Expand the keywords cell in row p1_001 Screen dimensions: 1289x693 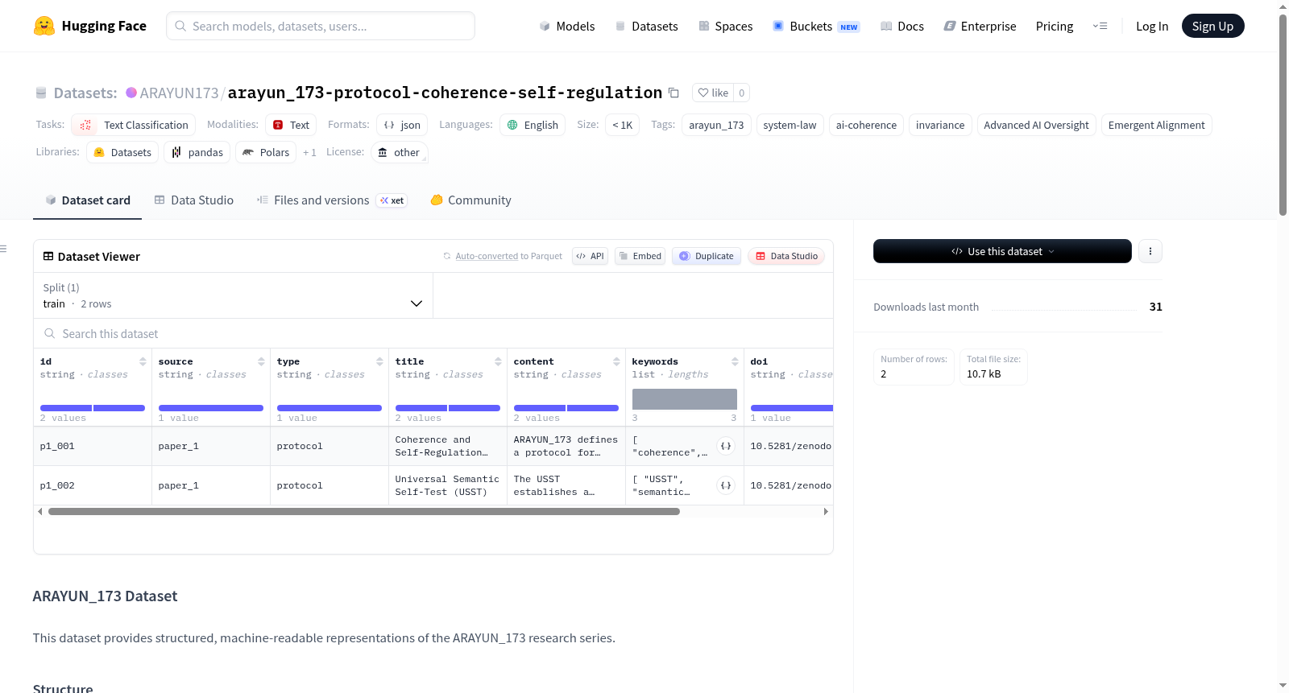point(726,446)
